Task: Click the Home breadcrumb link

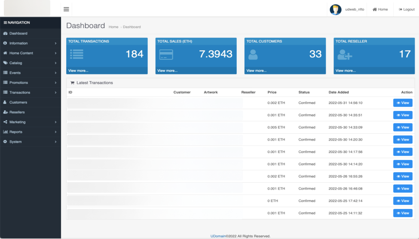Action: [x=113, y=27]
